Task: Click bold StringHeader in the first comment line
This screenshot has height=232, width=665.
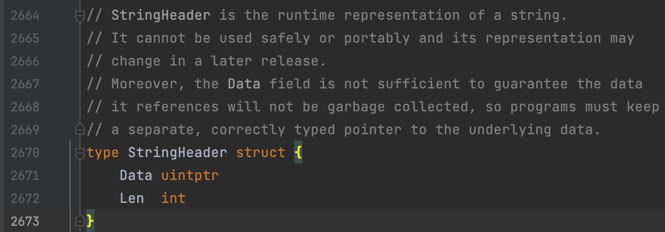Action: click(x=161, y=16)
